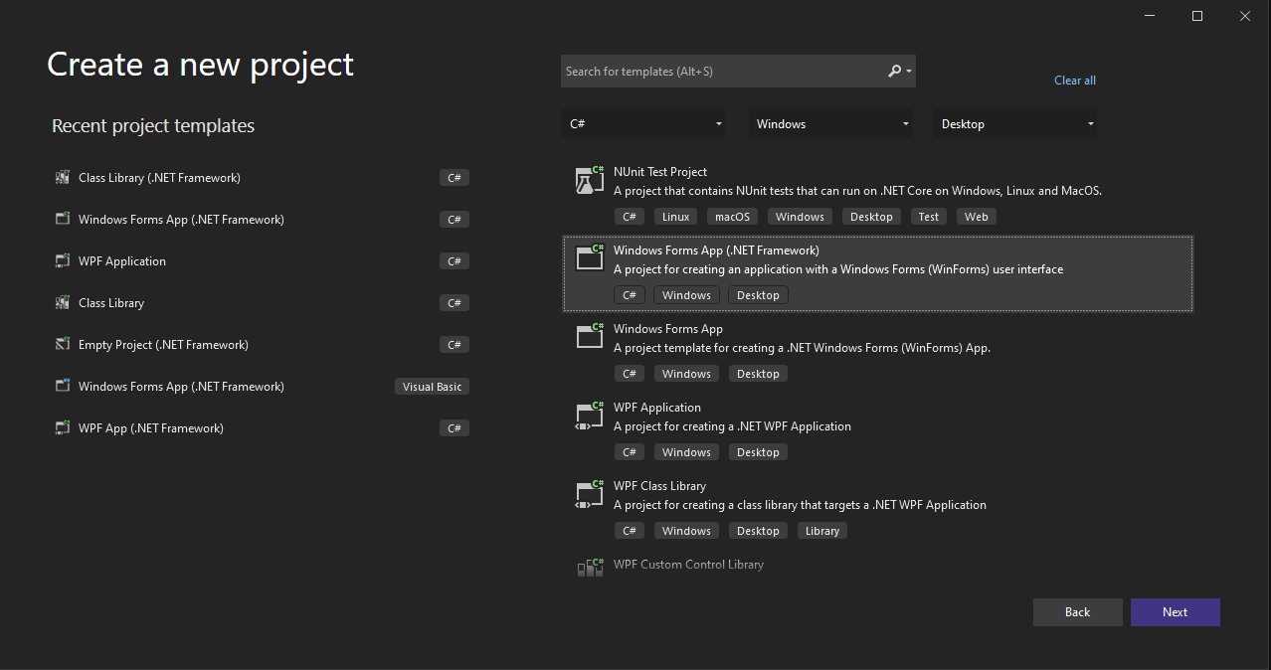Click the Next button

point(1176,612)
